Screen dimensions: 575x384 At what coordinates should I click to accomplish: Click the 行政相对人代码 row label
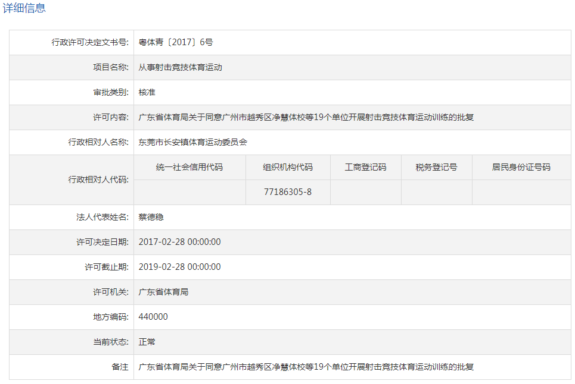tap(98, 180)
